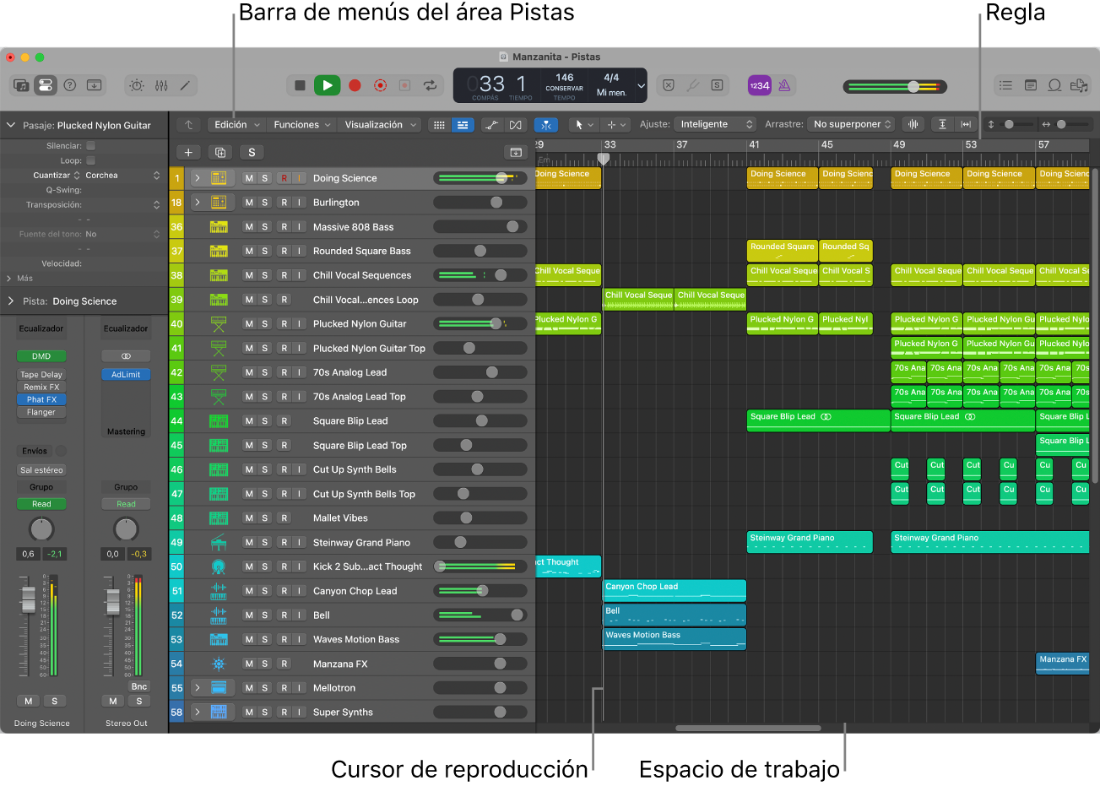Click the Read automation button on Doing Science

click(x=41, y=504)
